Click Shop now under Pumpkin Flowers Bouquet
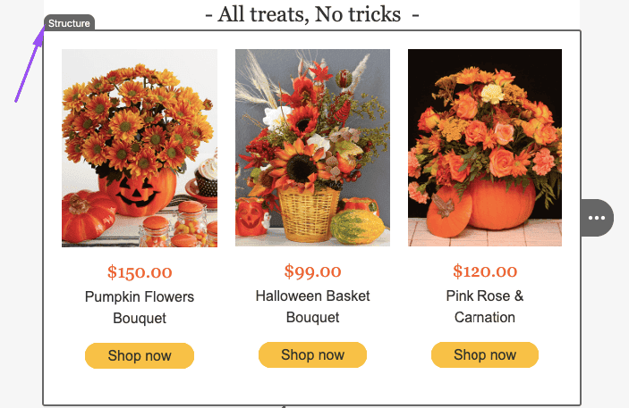This screenshot has width=629, height=408. point(140,355)
